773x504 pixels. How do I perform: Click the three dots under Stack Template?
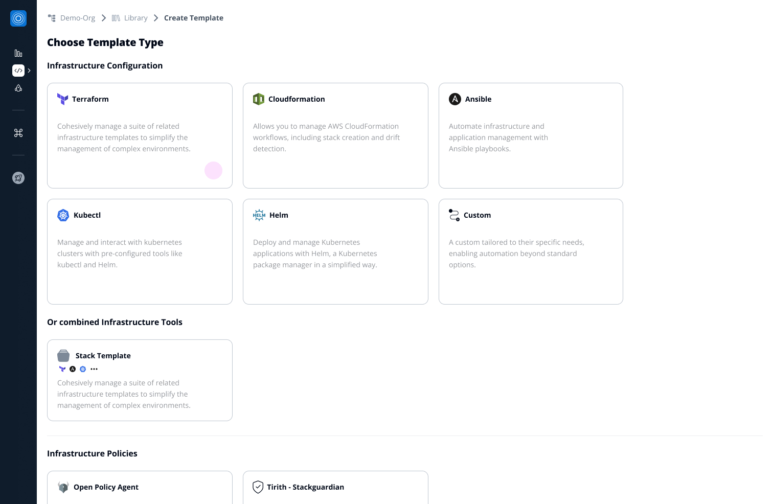94,369
